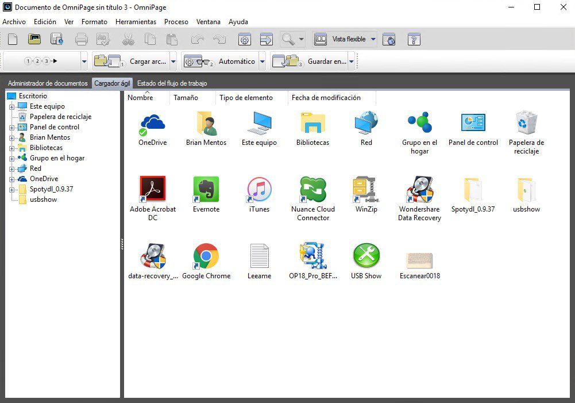Click the start process arrow icon

coord(266,39)
